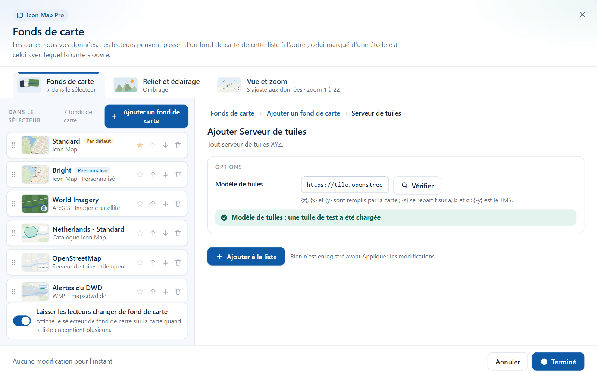Move Netherlands - Standard up
The width and height of the screenshot is (597, 377).
click(x=153, y=233)
